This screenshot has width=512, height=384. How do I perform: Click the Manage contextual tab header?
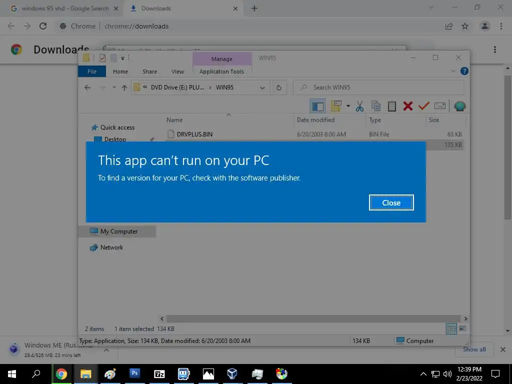221,59
